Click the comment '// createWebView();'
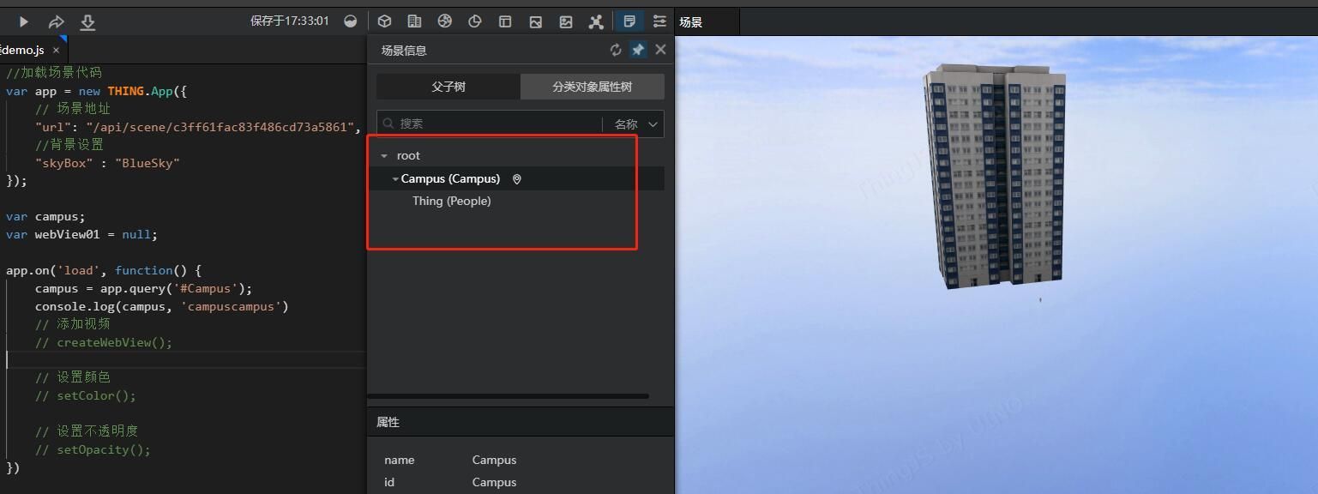 click(104, 343)
